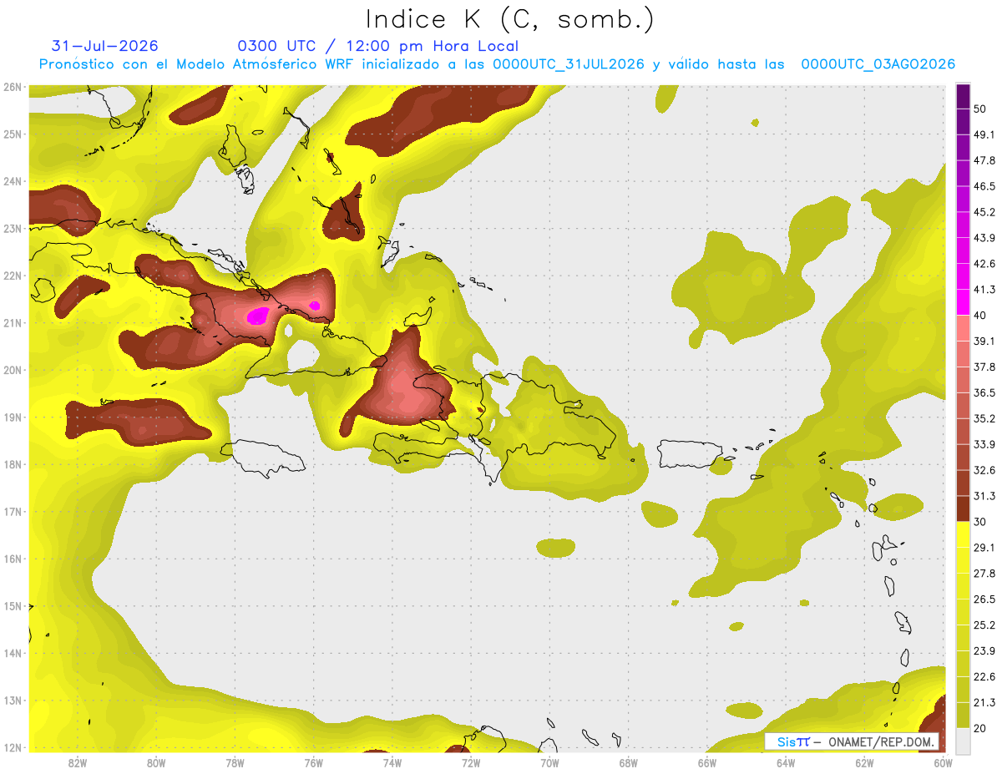This screenshot has height=774, width=1002.
Task: Click the colorbar label "50"
Action: pos(979,109)
